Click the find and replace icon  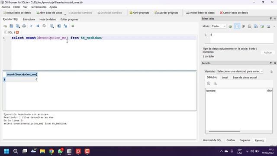[x=65, y=26]
